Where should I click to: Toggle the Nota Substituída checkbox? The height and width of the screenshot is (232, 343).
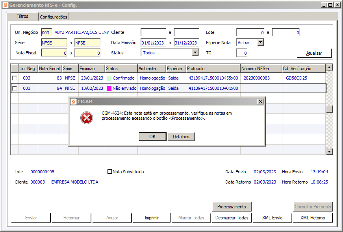[109, 172]
